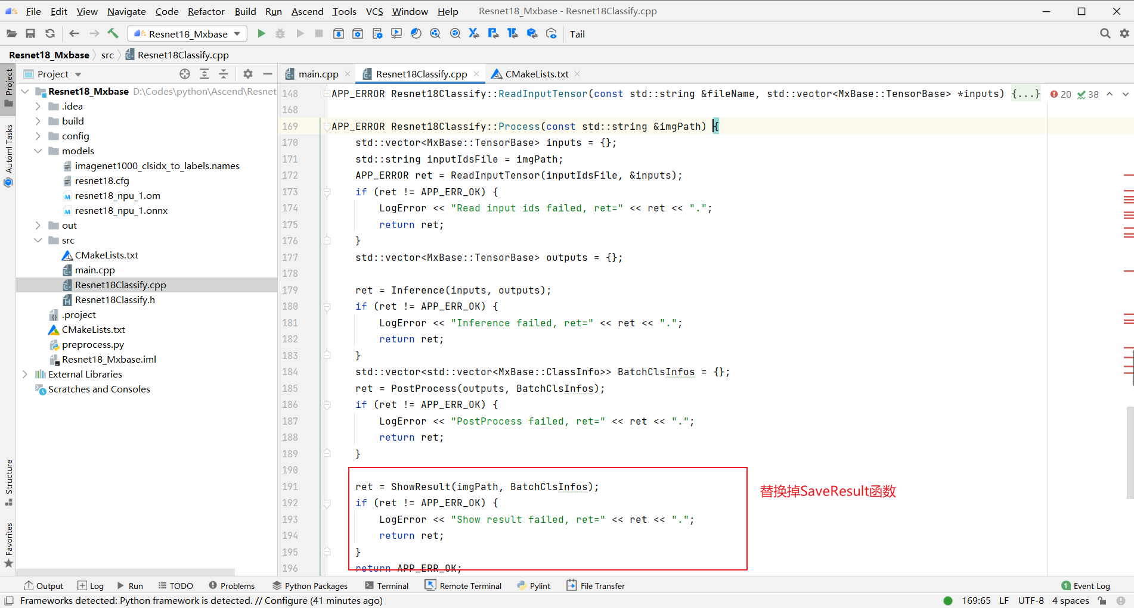Screen dimensions: 1134x608
Task: Click the download-box Ascend toolbar icon
Action: tap(338, 34)
